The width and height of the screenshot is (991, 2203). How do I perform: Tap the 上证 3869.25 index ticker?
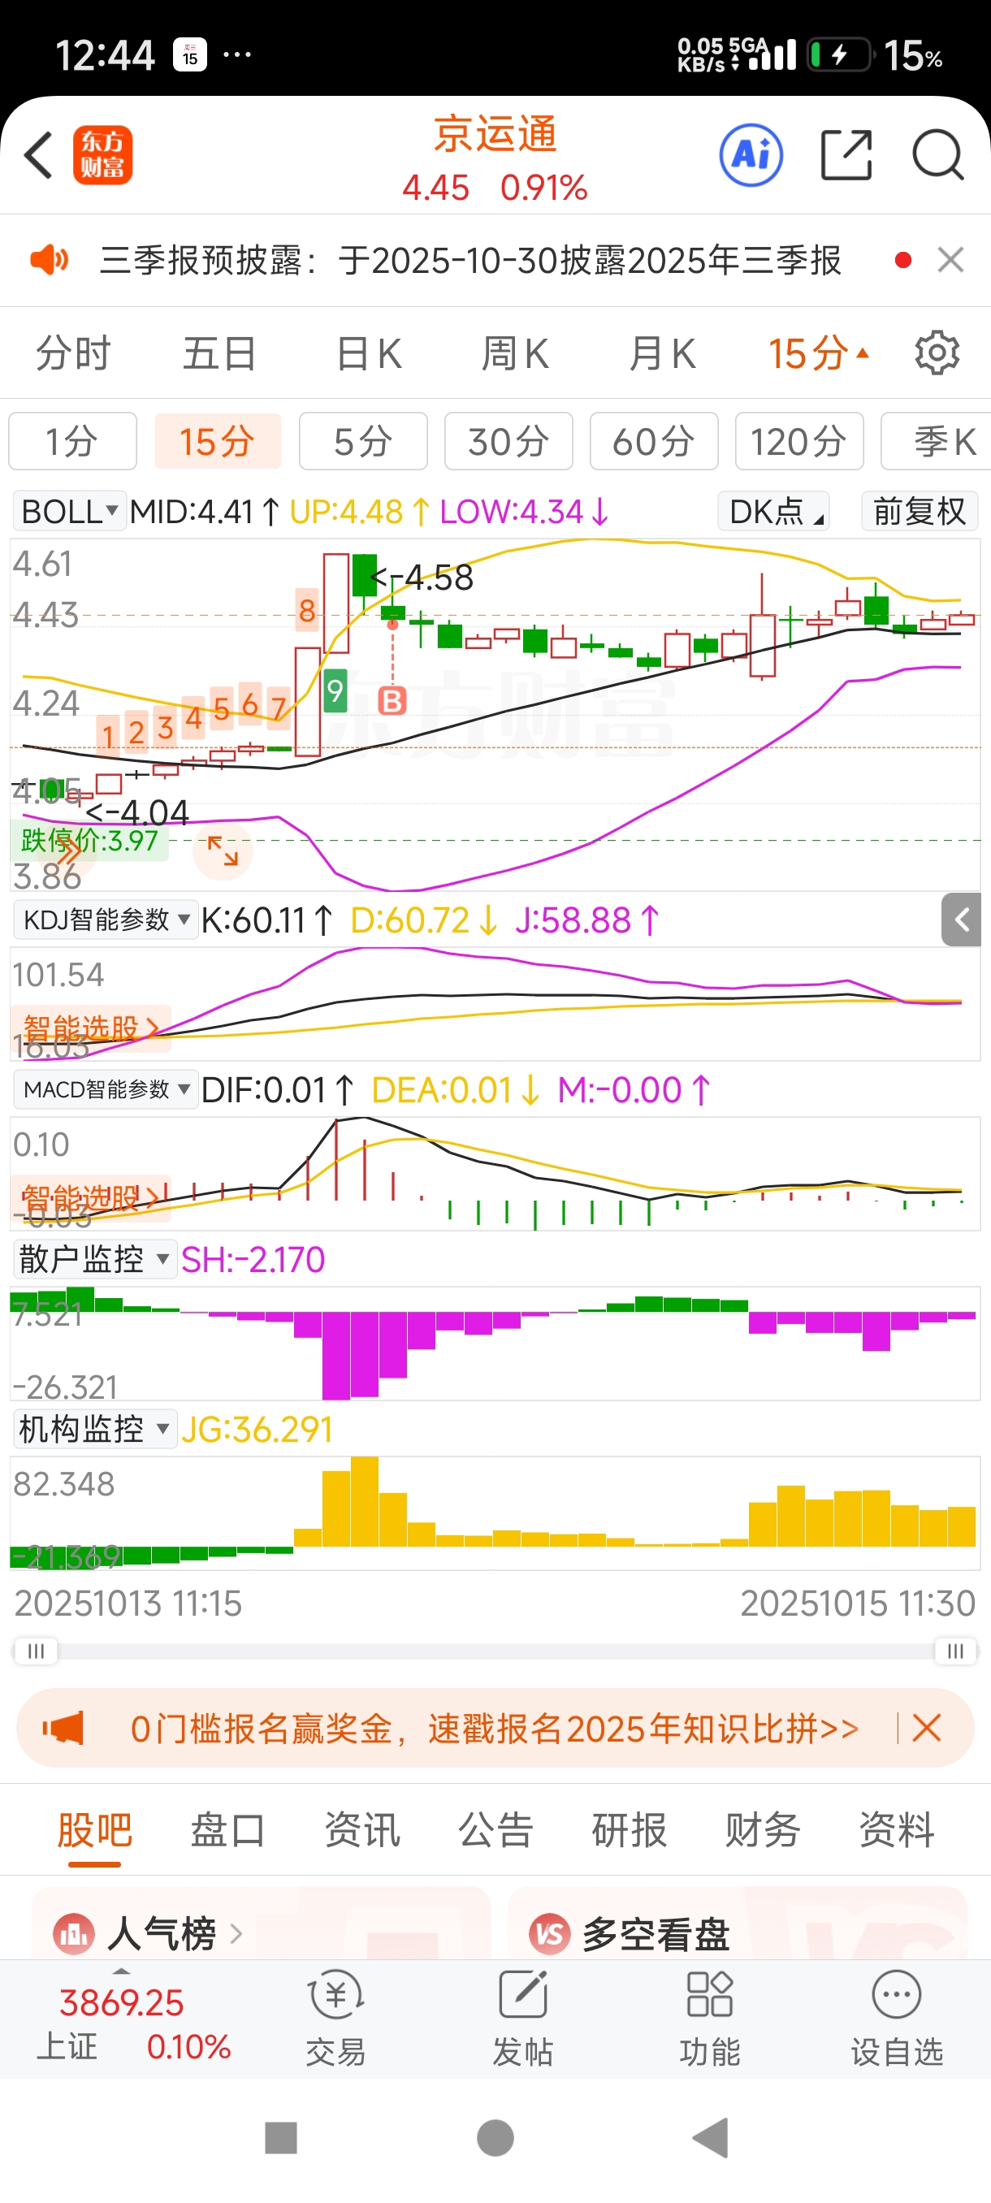[x=132, y=2023]
